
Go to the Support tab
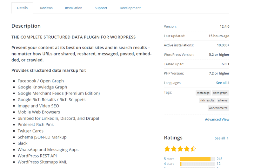click(x=101, y=8)
